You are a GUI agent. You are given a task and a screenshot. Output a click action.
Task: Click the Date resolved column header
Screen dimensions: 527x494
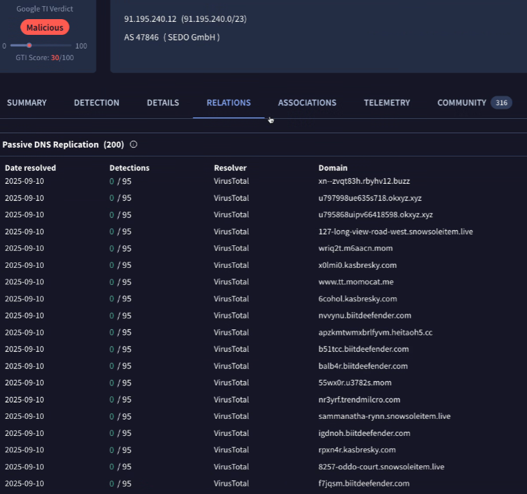30,168
